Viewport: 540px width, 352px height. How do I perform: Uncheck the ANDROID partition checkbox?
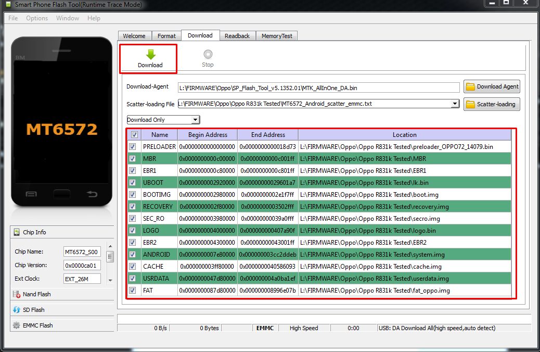click(x=132, y=255)
